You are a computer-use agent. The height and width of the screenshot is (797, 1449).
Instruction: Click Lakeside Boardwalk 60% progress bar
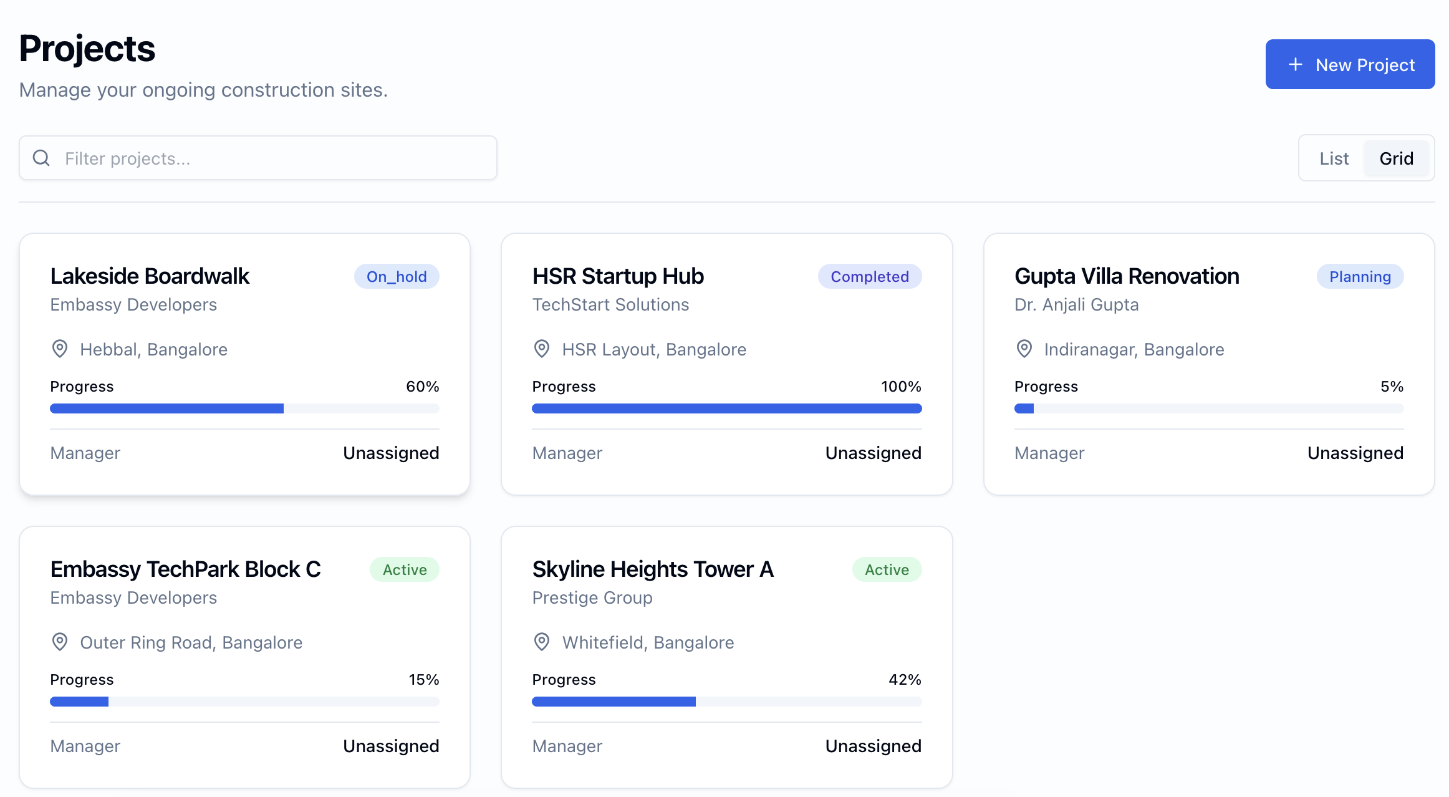244,408
